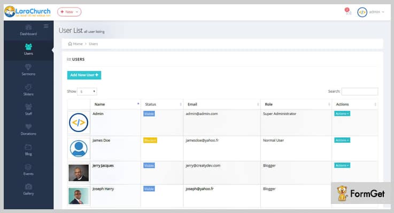Focus the Search input field
Screen dimensions: 394x213
click(x=360, y=92)
